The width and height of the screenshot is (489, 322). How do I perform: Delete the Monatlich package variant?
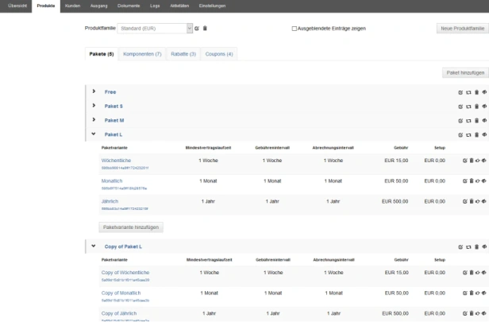tap(472, 180)
